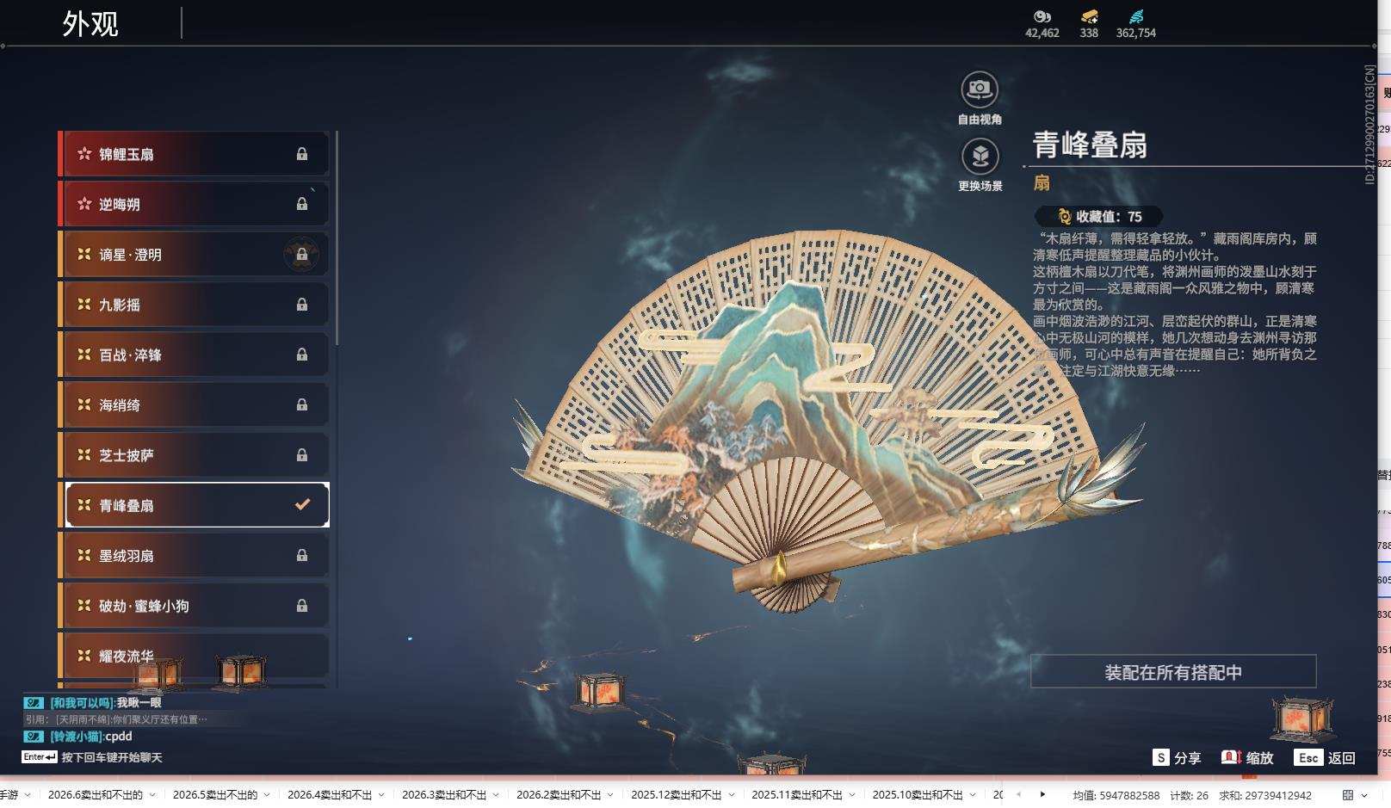Click the change scene icon (更换场景)

(x=980, y=156)
